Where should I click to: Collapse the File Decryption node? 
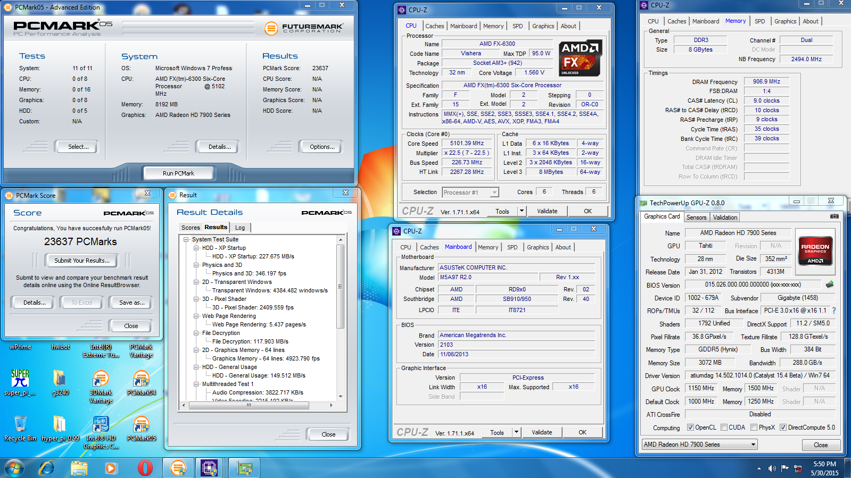click(x=196, y=333)
